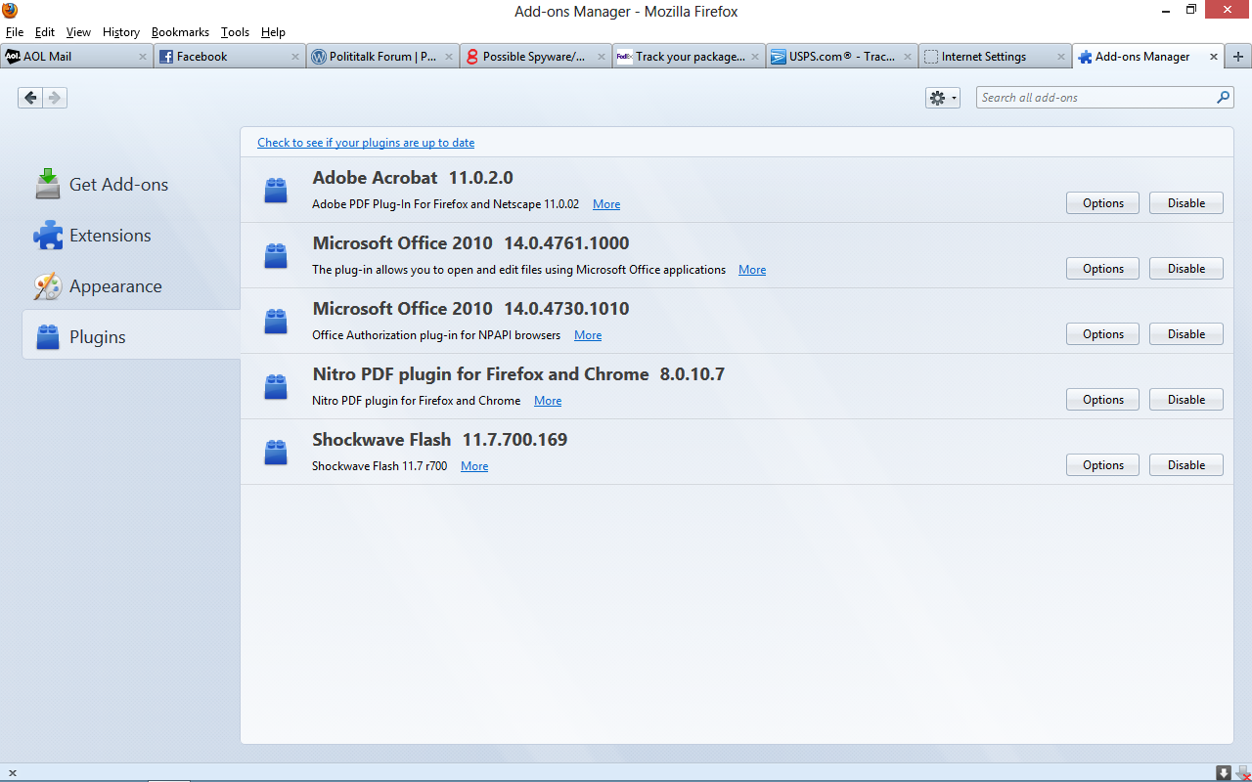Screen dimensions: 1252x782
Task: Select Shockwave Flash 11.7.700.169 title
Action: coord(440,440)
